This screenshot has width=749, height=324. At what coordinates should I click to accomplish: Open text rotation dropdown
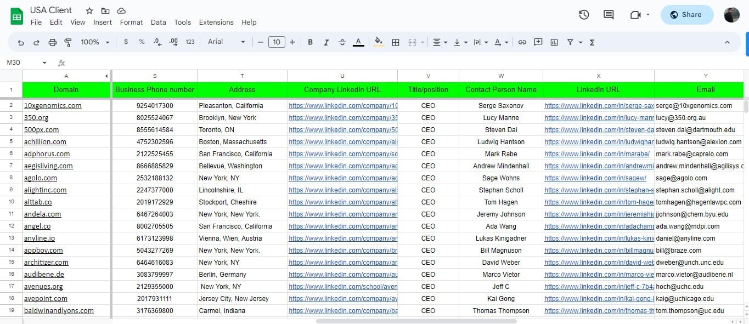[x=501, y=42]
